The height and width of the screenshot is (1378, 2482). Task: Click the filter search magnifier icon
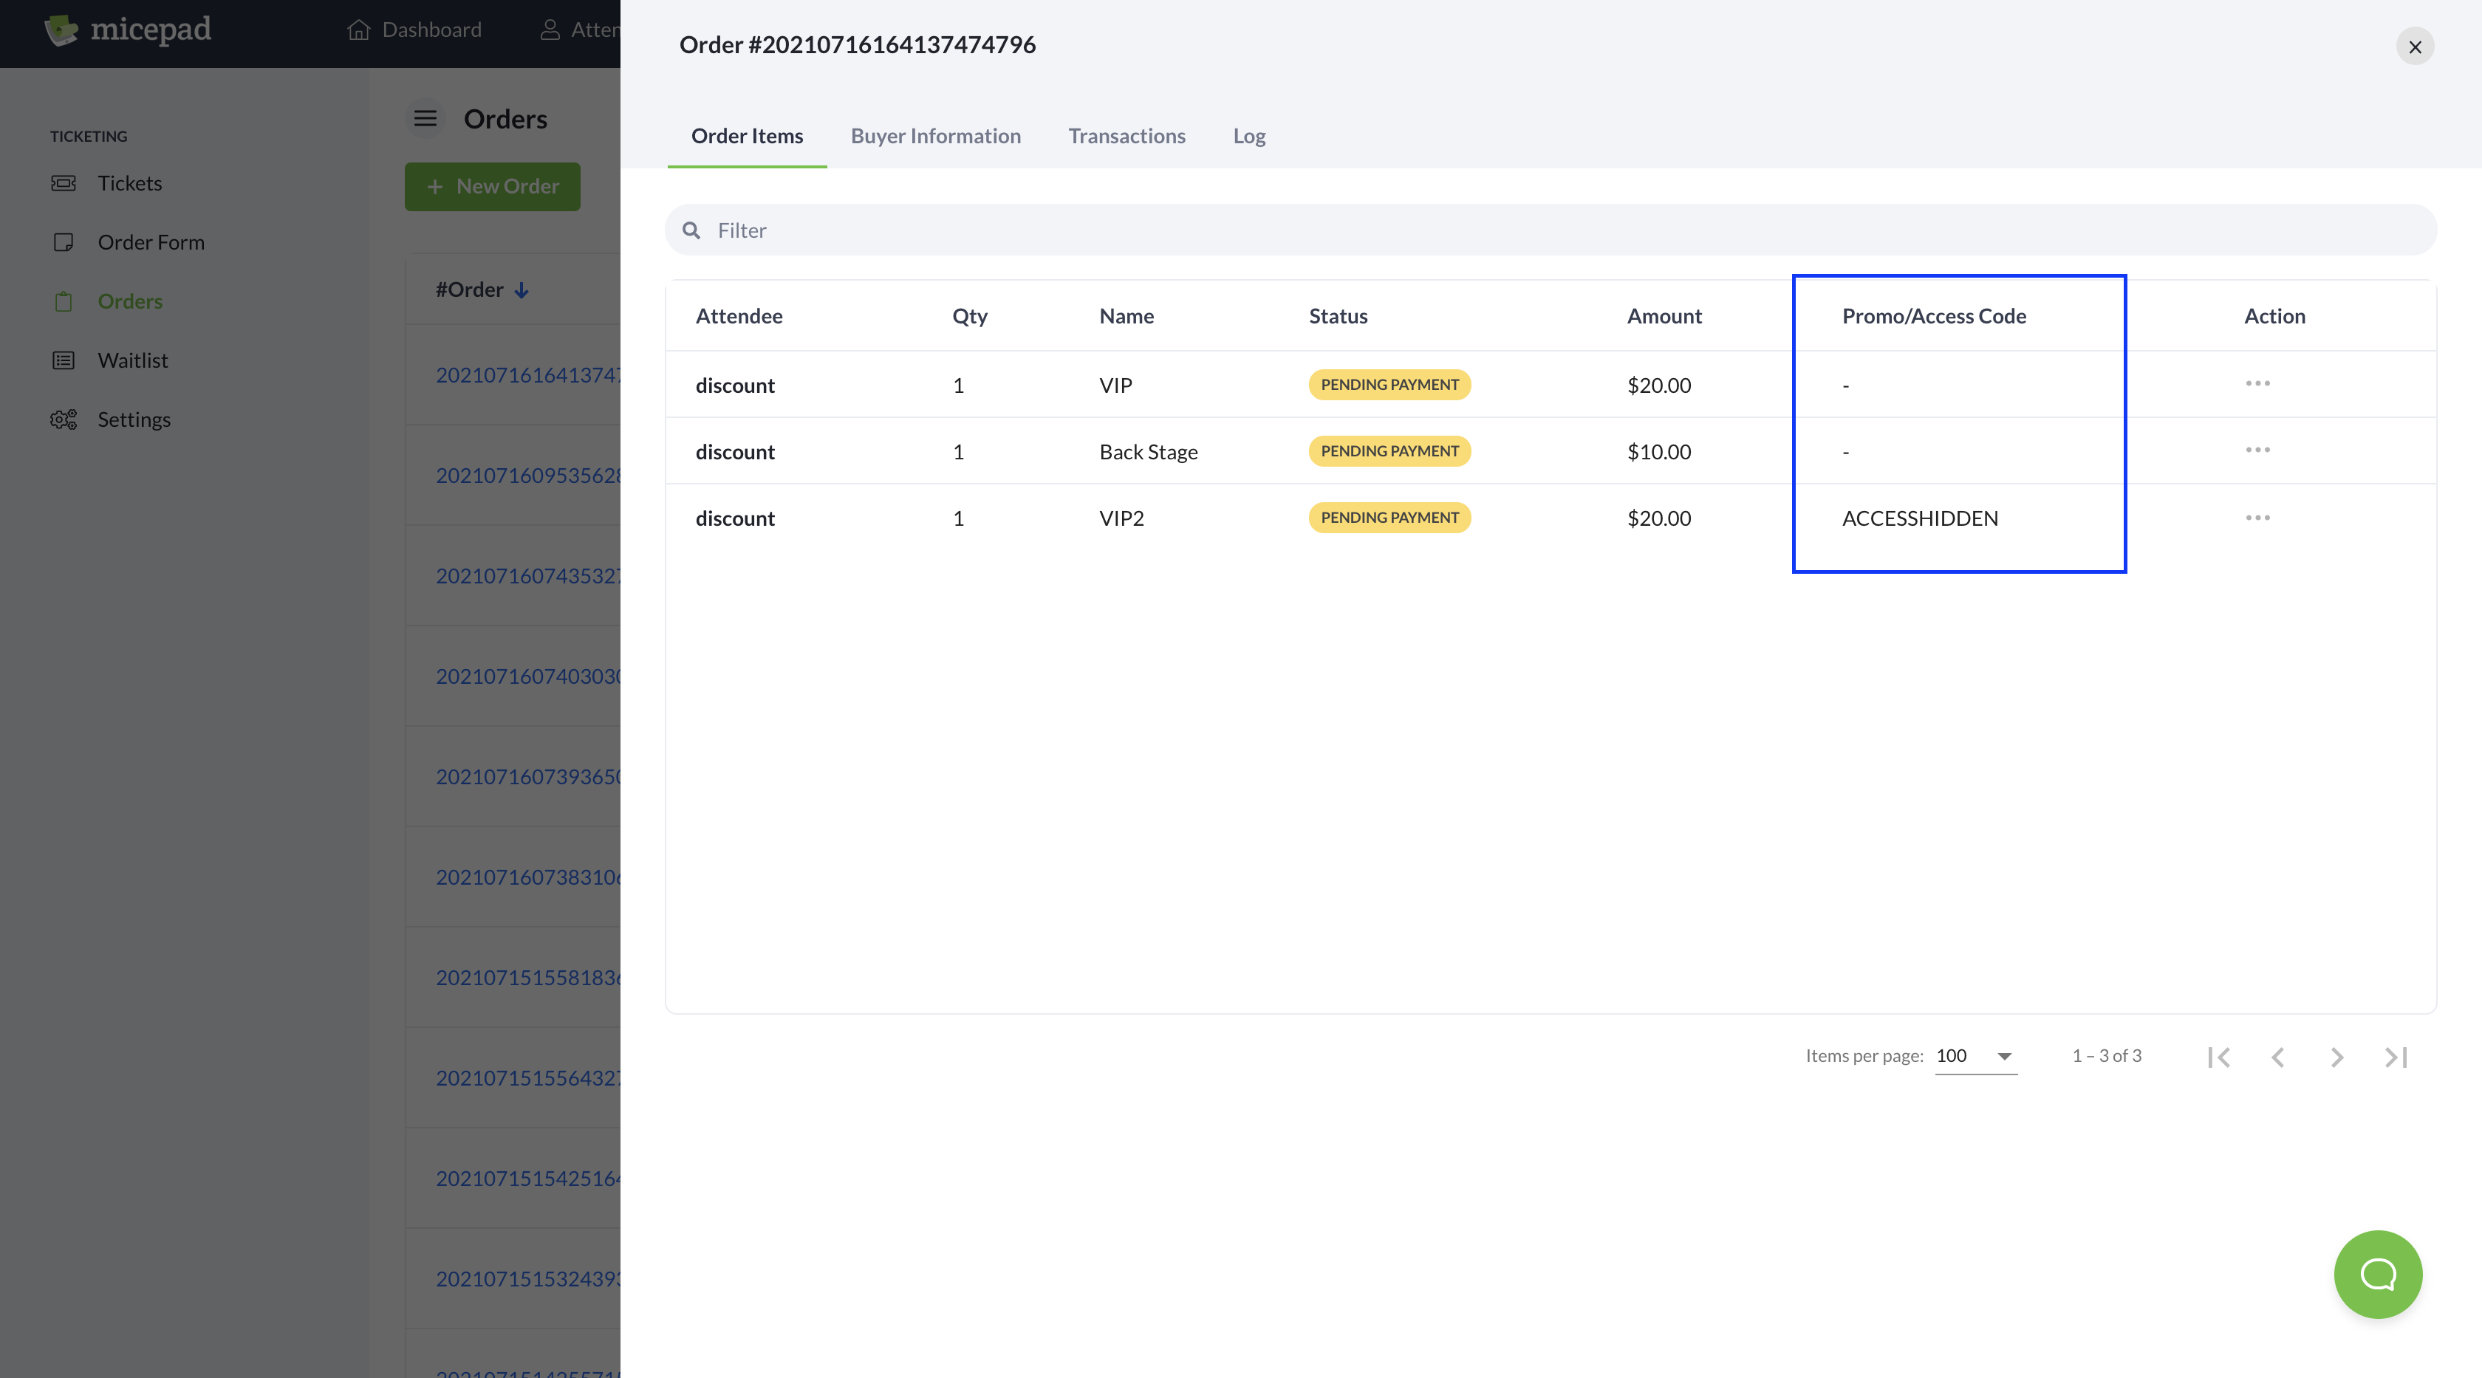[691, 230]
